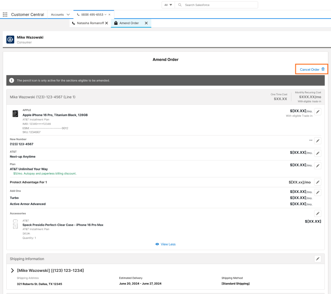Close the Amend Order subtab
This screenshot has width=331, height=294.
(146, 23)
